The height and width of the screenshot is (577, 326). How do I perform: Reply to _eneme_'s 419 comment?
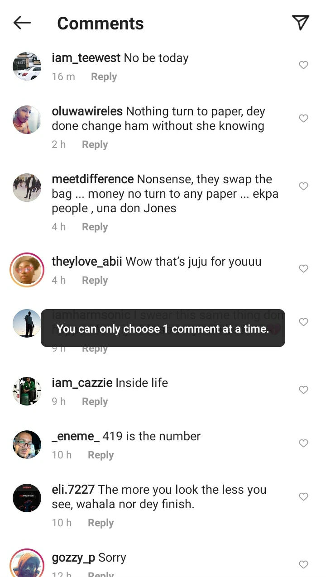coord(101,455)
